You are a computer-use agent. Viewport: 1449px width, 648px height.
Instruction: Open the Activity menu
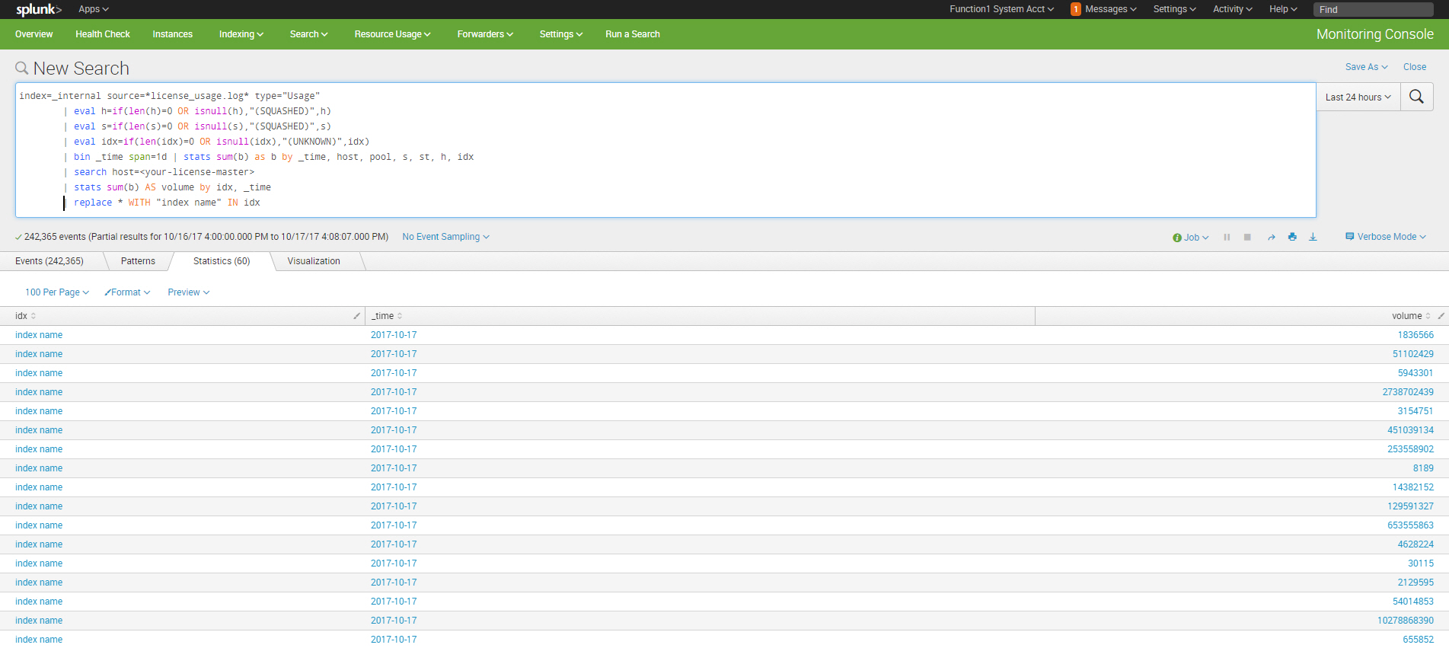[x=1232, y=9]
